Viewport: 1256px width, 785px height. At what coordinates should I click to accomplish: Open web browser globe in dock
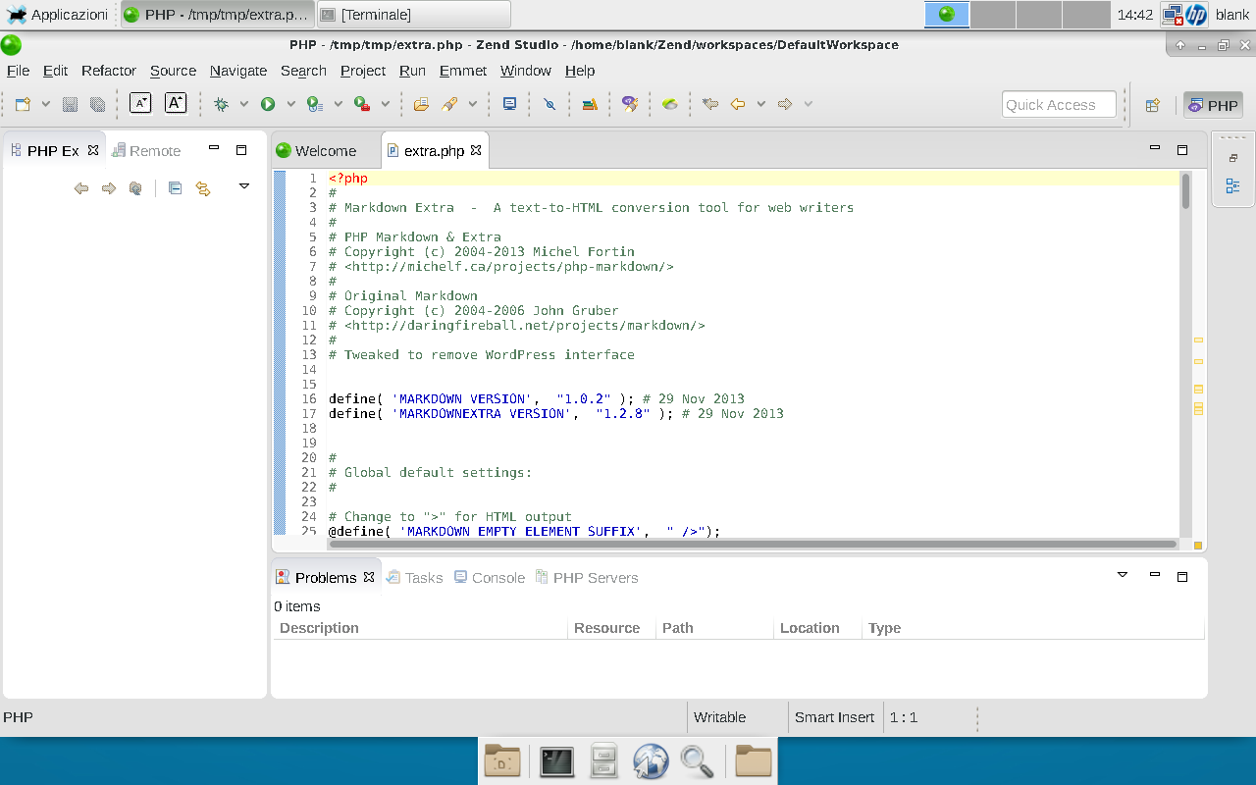pos(651,761)
